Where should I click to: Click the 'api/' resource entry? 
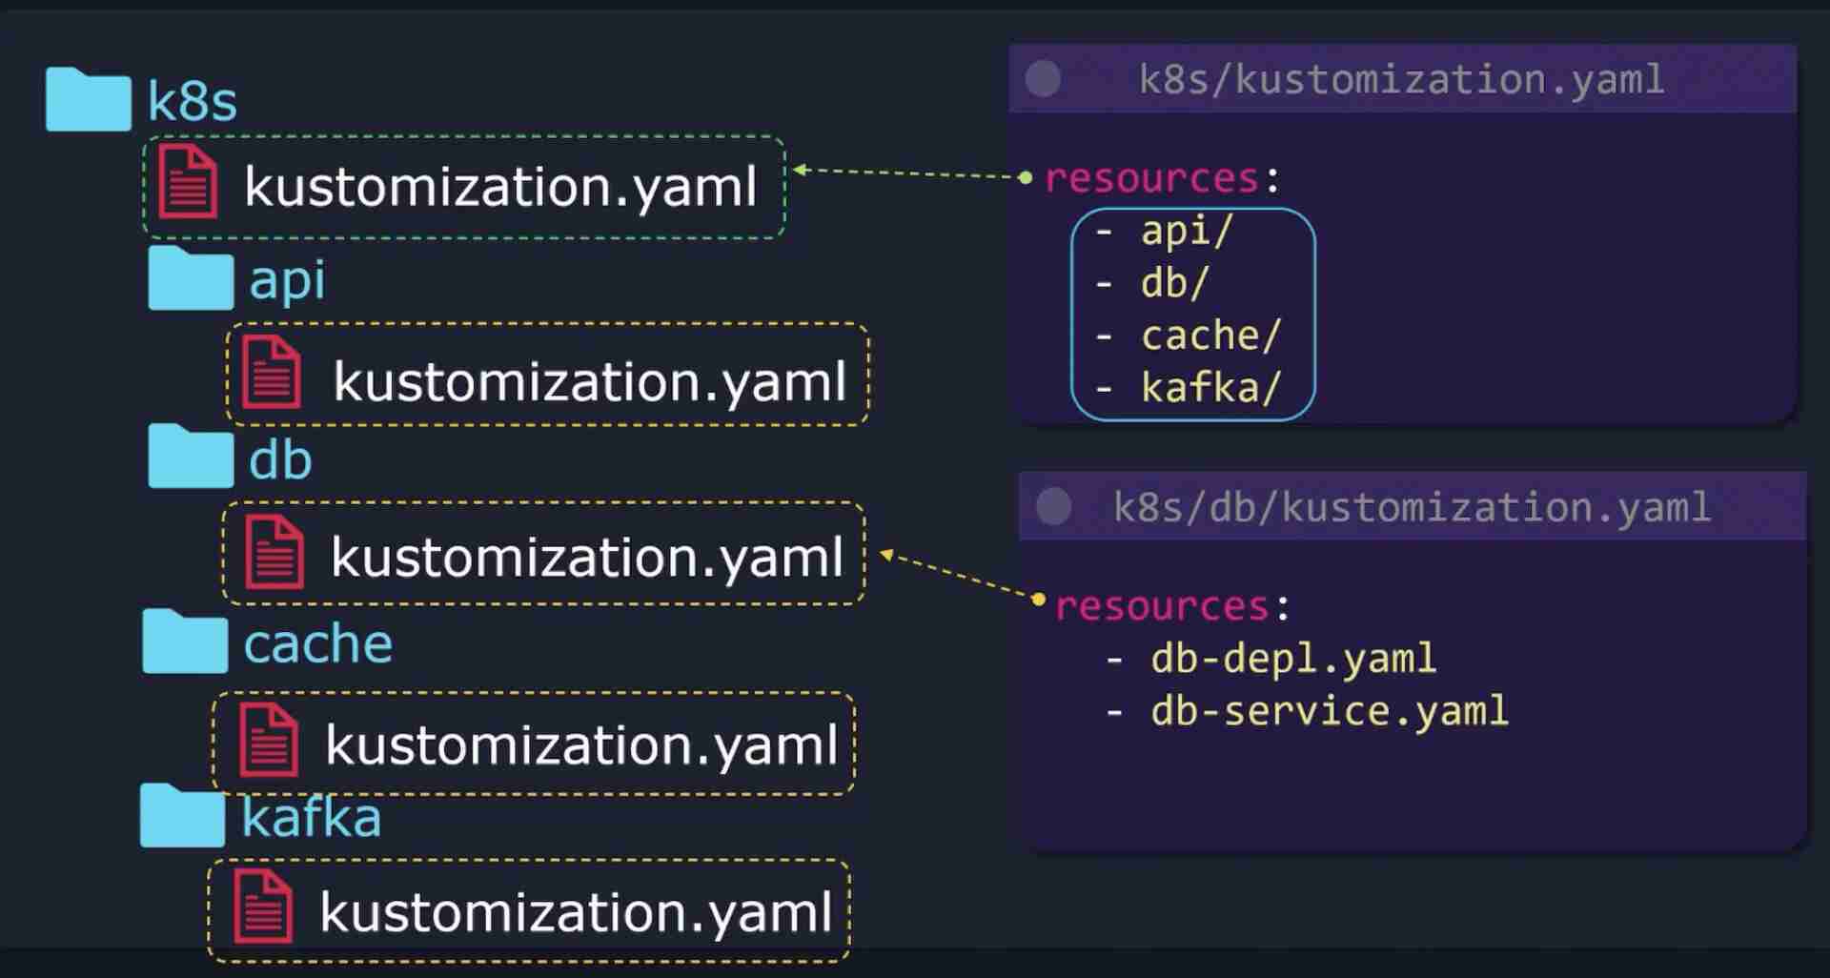(1187, 232)
